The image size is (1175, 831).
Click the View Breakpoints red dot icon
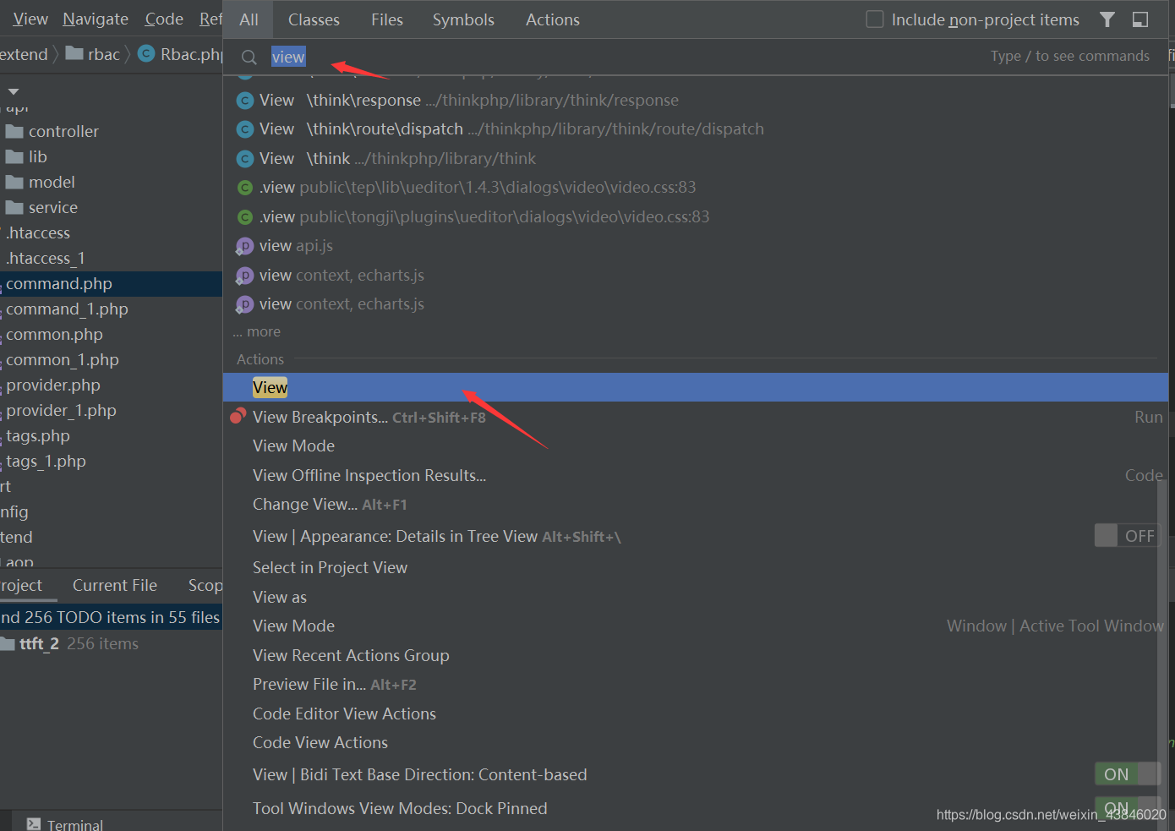tap(238, 416)
